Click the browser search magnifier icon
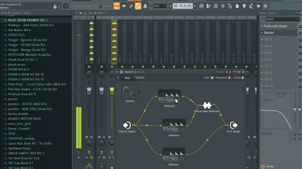Screen dimensions: 302x169 [x=9, y=13]
